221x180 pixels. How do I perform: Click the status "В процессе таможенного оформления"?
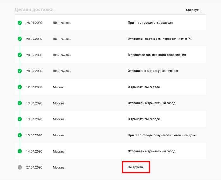[x=157, y=55]
